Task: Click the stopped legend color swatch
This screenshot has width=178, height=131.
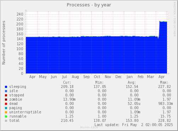Action: pos(6,95)
